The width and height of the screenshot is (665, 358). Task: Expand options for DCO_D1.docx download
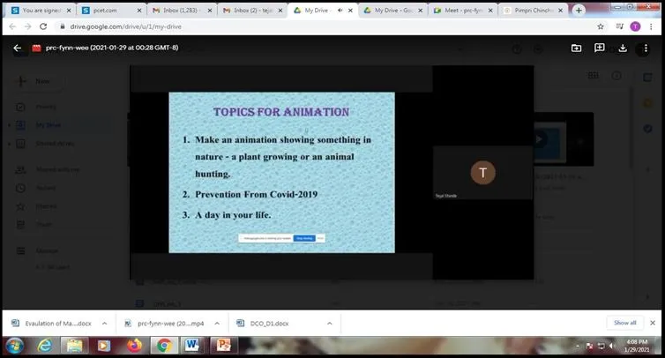tap(330, 324)
